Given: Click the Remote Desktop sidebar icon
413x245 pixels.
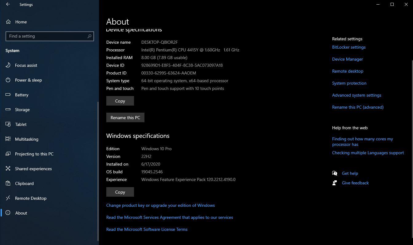Looking at the screenshot, I should coord(8,198).
